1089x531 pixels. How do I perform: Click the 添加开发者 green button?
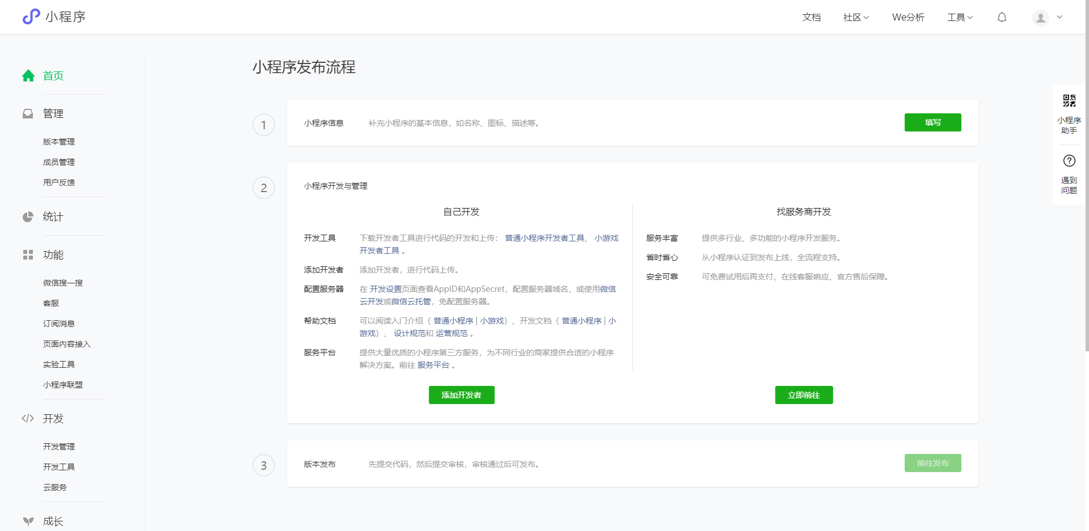[461, 395]
